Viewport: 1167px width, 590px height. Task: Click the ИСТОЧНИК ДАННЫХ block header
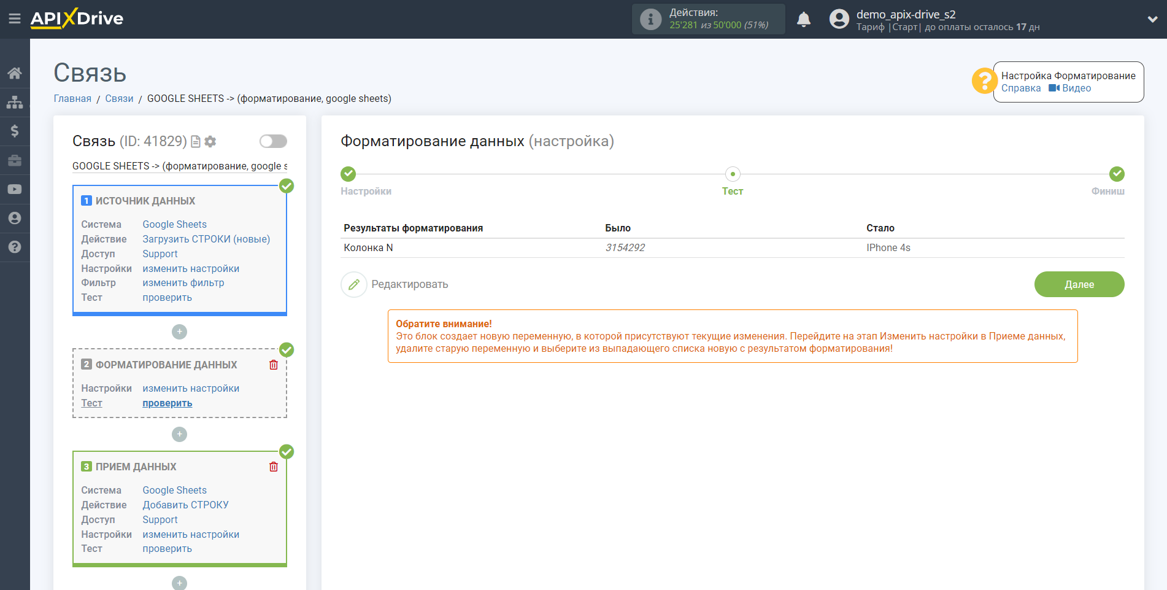(145, 201)
